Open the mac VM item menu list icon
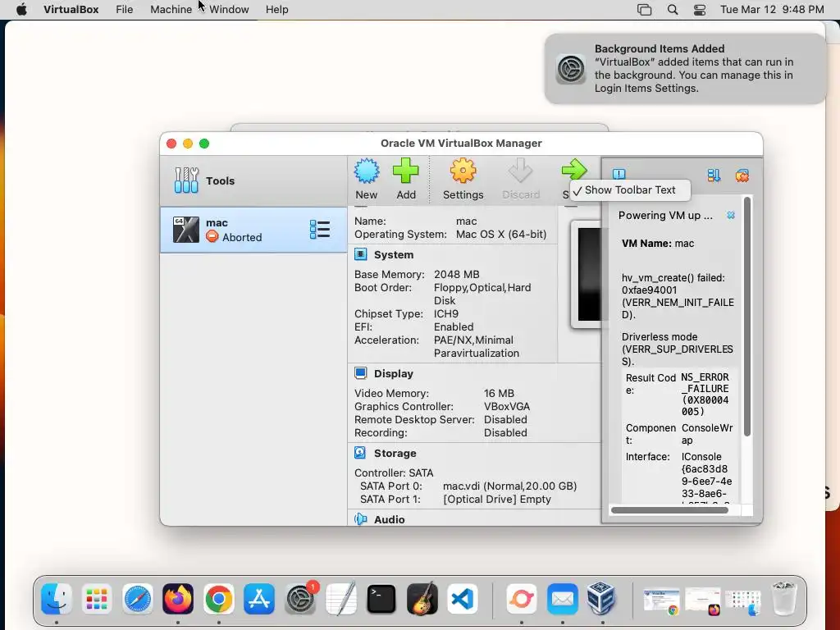Screen dimensions: 840x630 [x=320, y=230]
